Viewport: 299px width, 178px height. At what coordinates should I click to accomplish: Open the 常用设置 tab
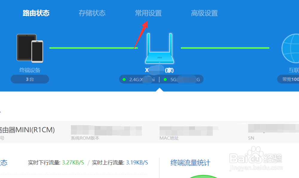coord(149,13)
